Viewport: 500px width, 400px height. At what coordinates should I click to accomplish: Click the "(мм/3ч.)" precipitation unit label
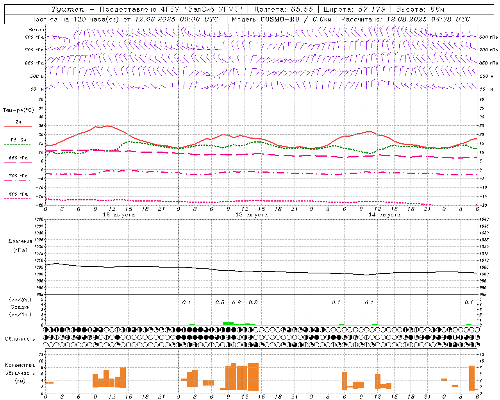point(20,300)
